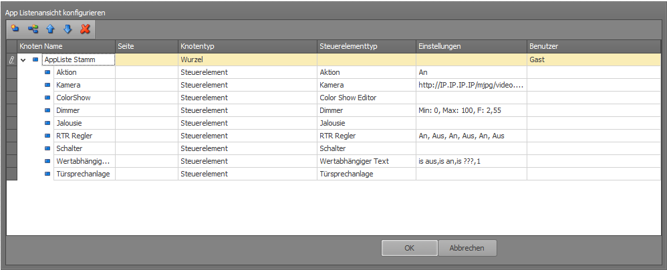
Task: Click the node icon next to Jalousie
Action: click(x=47, y=124)
